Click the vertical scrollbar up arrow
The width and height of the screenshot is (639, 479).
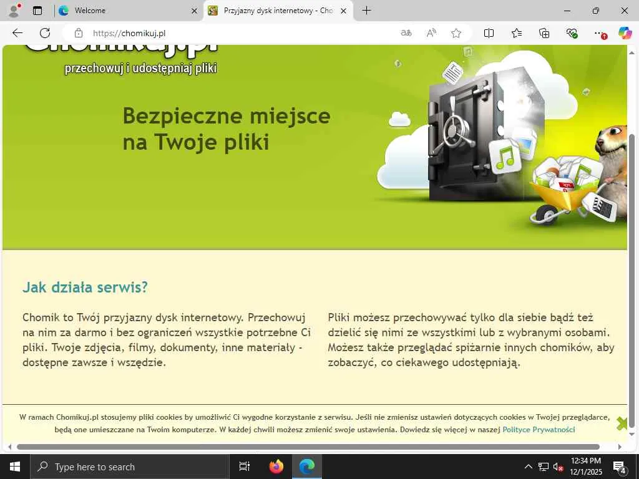coord(632,52)
